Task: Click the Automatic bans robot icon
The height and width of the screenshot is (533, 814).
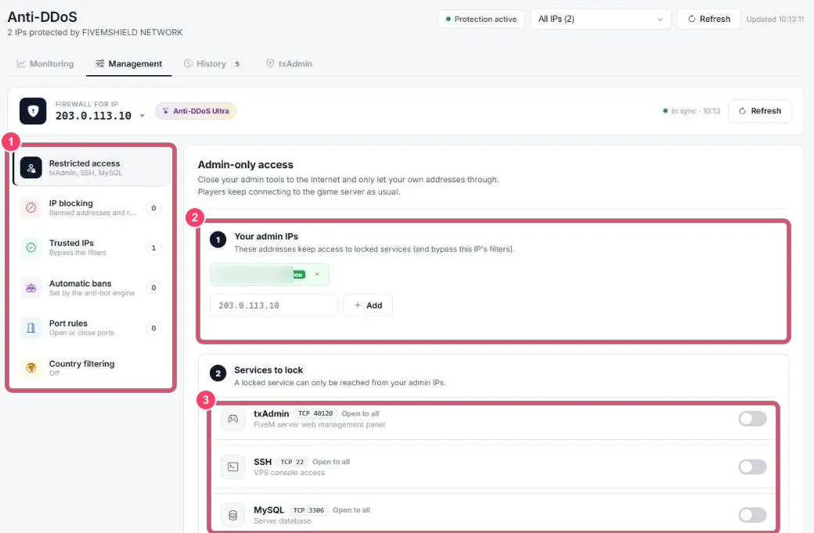Action: click(31, 287)
